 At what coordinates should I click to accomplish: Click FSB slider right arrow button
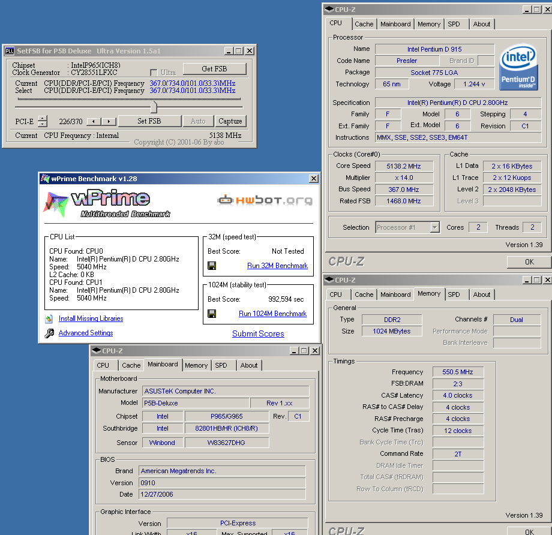point(109,121)
